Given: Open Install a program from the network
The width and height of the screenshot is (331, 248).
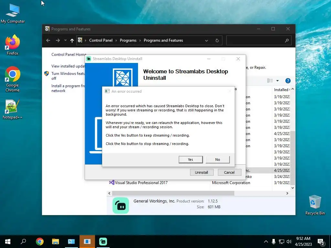Looking at the screenshot, I should tap(68, 88).
